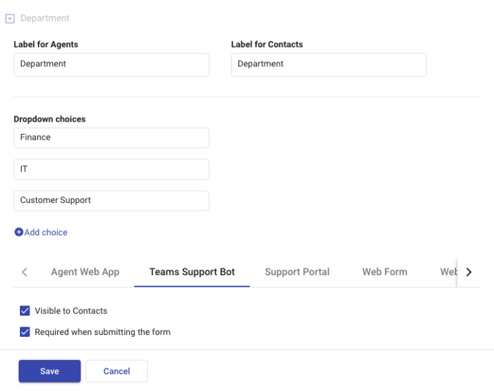
Task: Add a new dropdown choice
Action: click(x=41, y=233)
